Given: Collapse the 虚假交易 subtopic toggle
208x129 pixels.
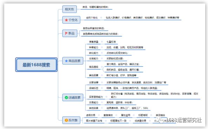Looking at the screenshot, I should (99, 115).
